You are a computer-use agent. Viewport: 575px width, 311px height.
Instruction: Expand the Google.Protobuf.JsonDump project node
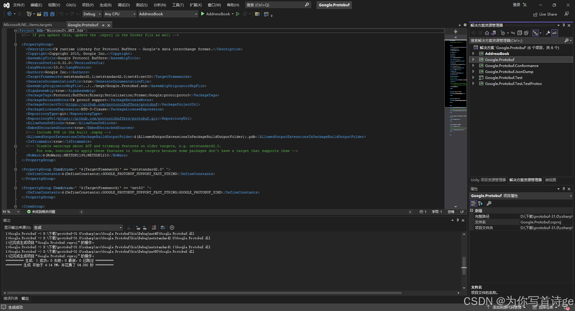pos(473,71)
